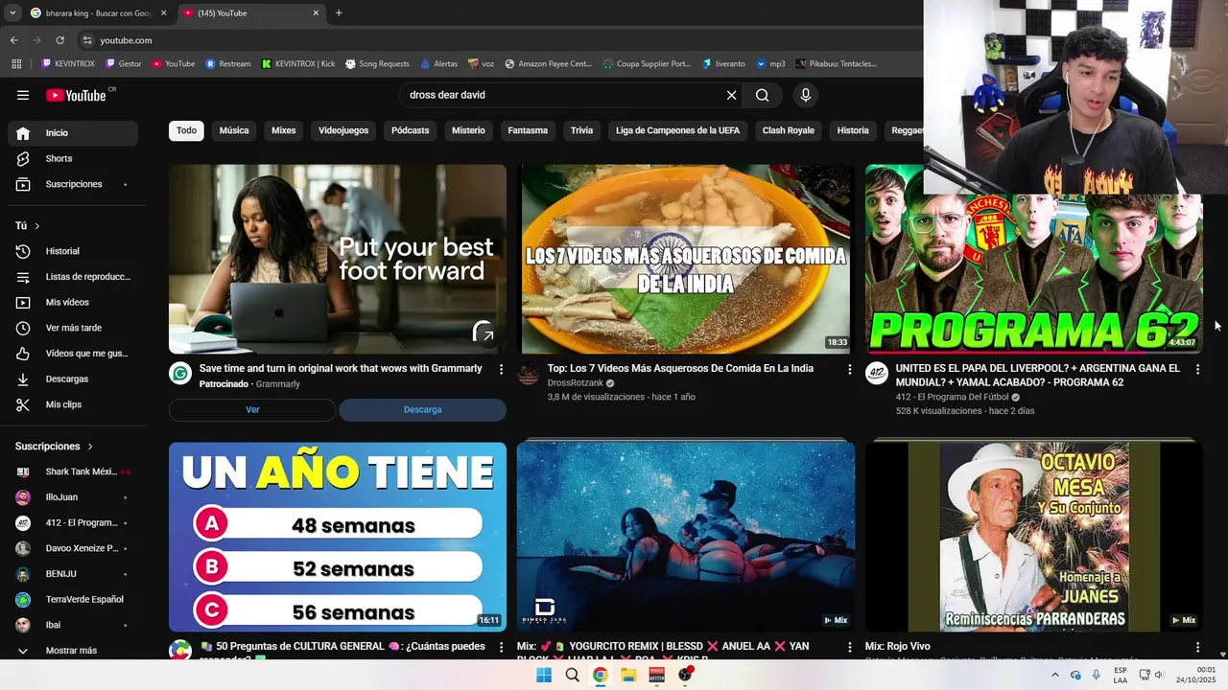Select the Videojuegos filter chip
Viewport: 1228px width, 690px height.
click(343, 130)
